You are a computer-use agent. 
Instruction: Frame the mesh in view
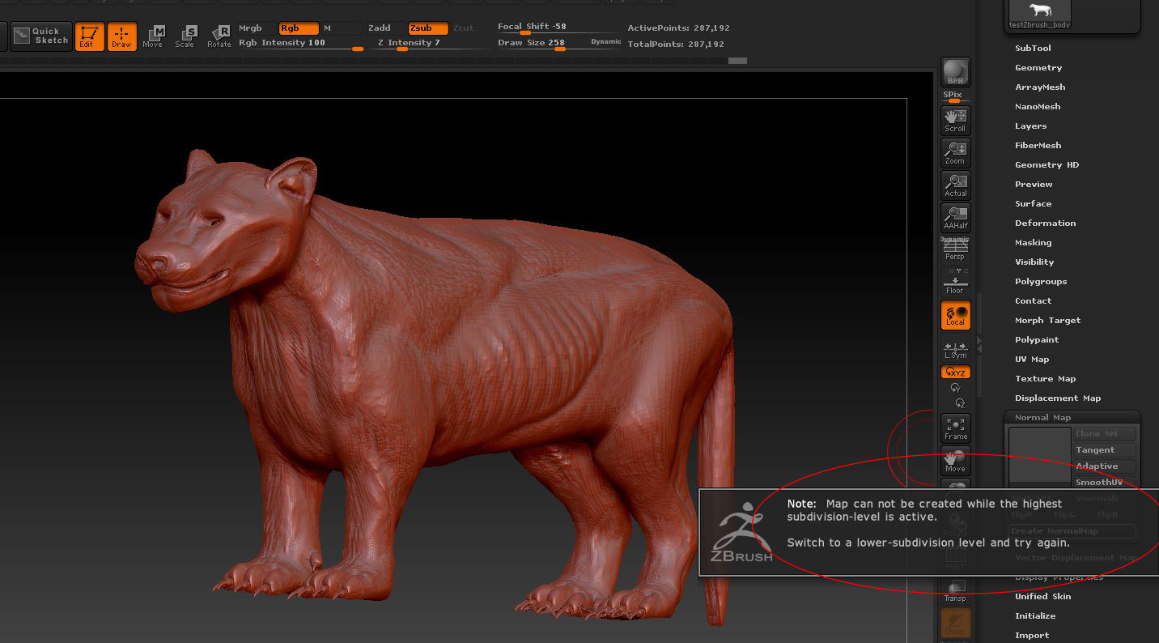(956, 428)
